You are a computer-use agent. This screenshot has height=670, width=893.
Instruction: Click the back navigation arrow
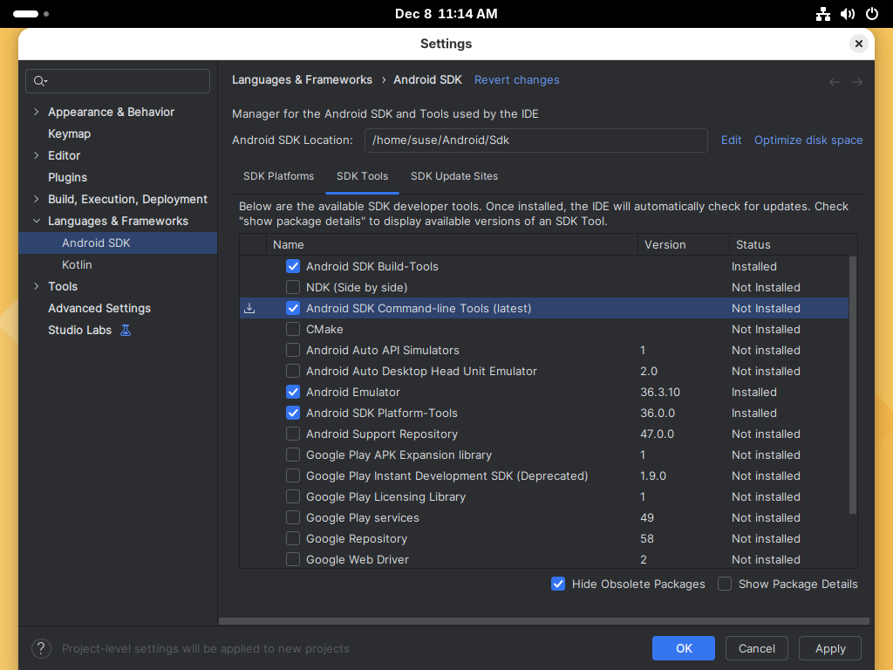(835, 81)
